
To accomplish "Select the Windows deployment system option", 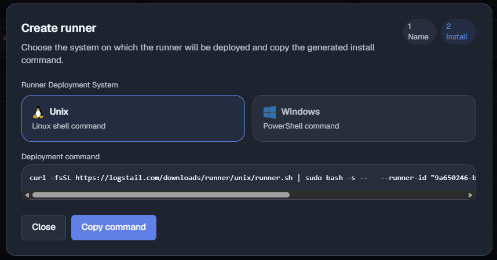I will pyautogui.click(x=364, y=119).
